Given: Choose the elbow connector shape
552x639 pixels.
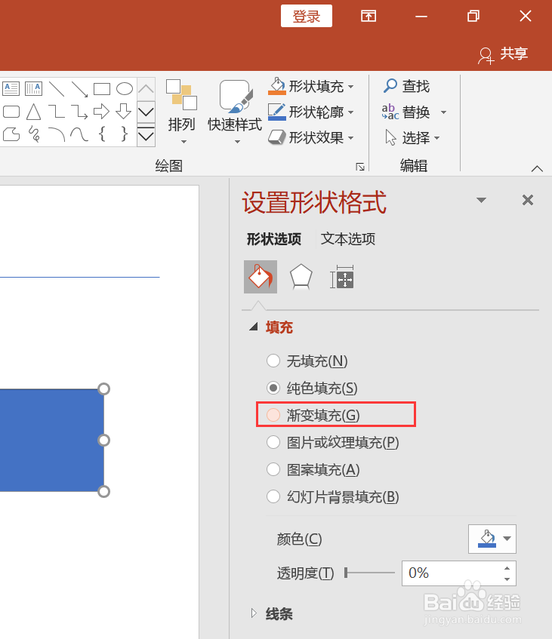Looking at the screenshot, I should (57, 112).
